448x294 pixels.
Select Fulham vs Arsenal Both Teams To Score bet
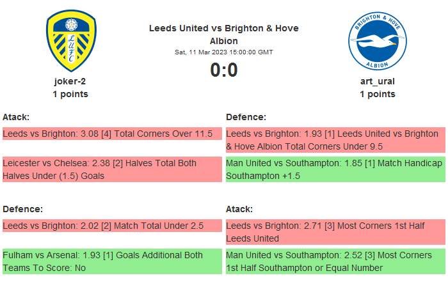[x=112, y=261]
